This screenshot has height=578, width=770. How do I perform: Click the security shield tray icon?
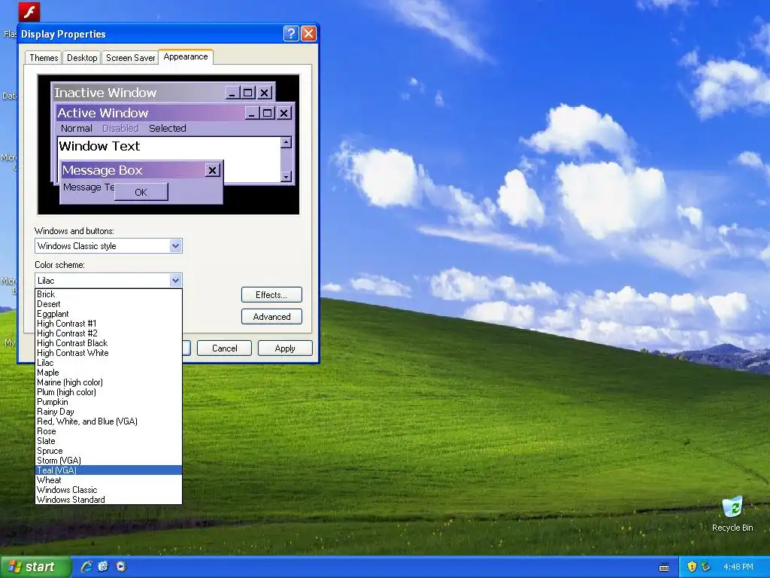[x=692, y=567]
